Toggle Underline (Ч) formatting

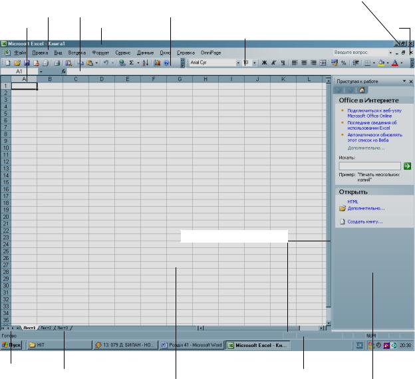[x=283, y=63]
